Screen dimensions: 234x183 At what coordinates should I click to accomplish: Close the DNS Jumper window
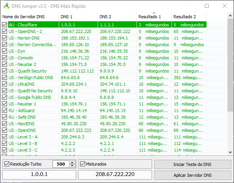click(x=225, y=6)
